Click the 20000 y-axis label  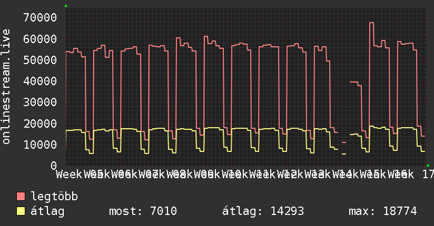40,124
